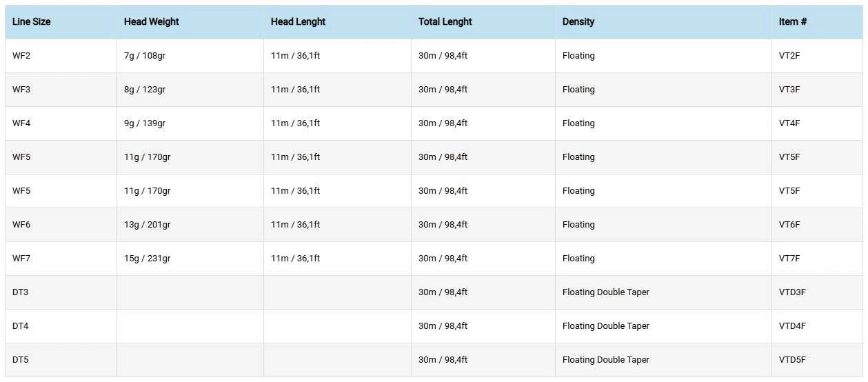The width and height of the screenshot is (868, 382).
Task: Select the Head Lenght column header
Action: 298,21
